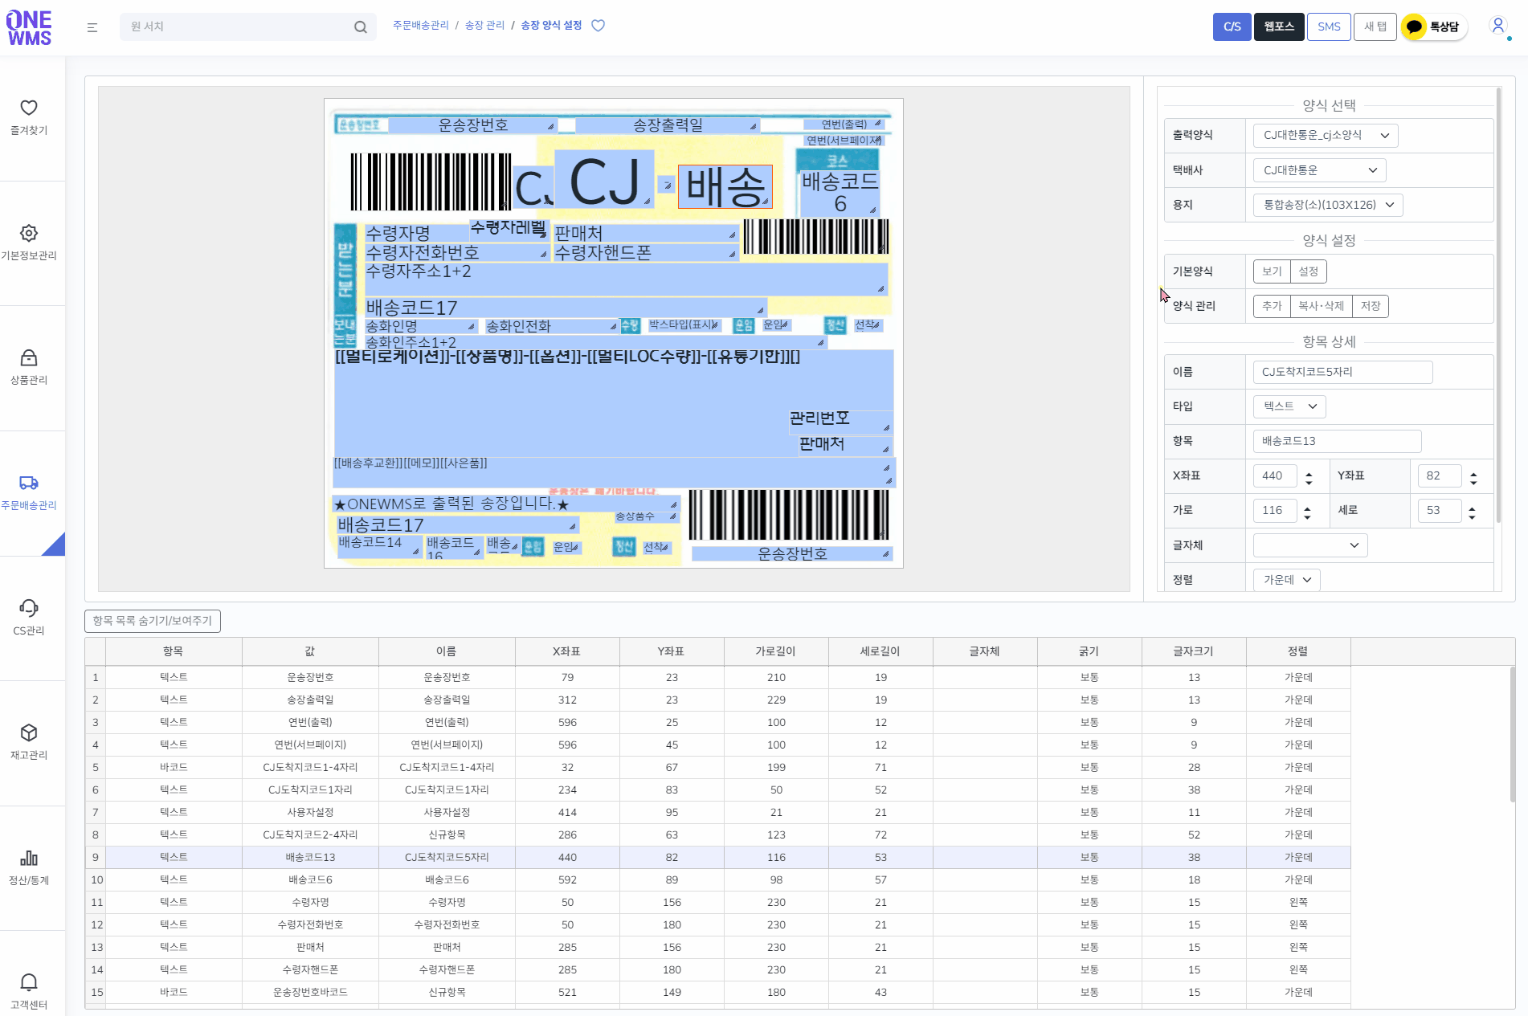Select table row 5 CJ도착지코드1-4자리
This screenshot has height=1016, width=1528.
tap(718, 768)
